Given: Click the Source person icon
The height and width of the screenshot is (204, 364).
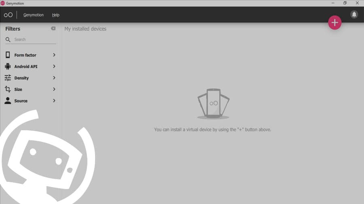Looking at the screenshot, I should coord(8,101).
